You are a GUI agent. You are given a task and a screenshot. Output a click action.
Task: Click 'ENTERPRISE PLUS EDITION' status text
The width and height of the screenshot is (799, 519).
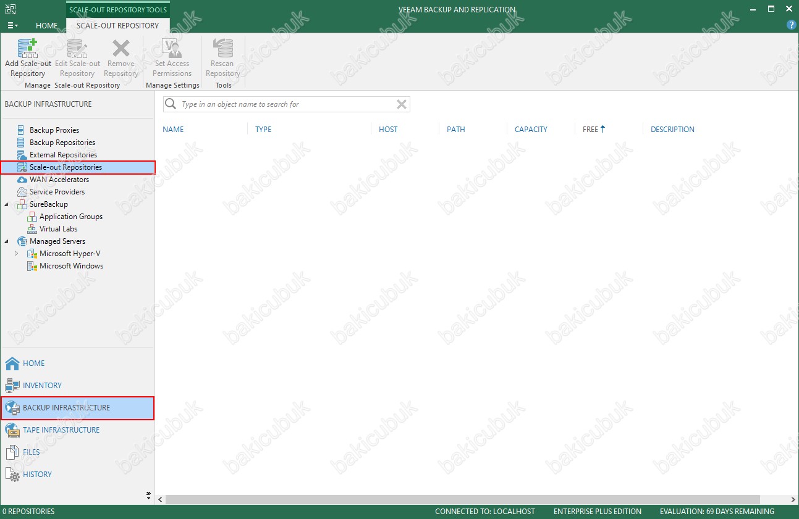(x=598, y=512)
